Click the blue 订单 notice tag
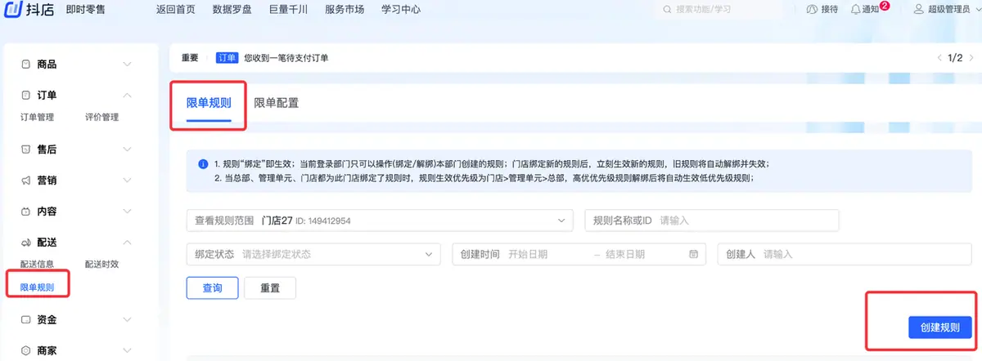Screen dimensions: 982x361 pyautogui.click(x=227, y=58)
